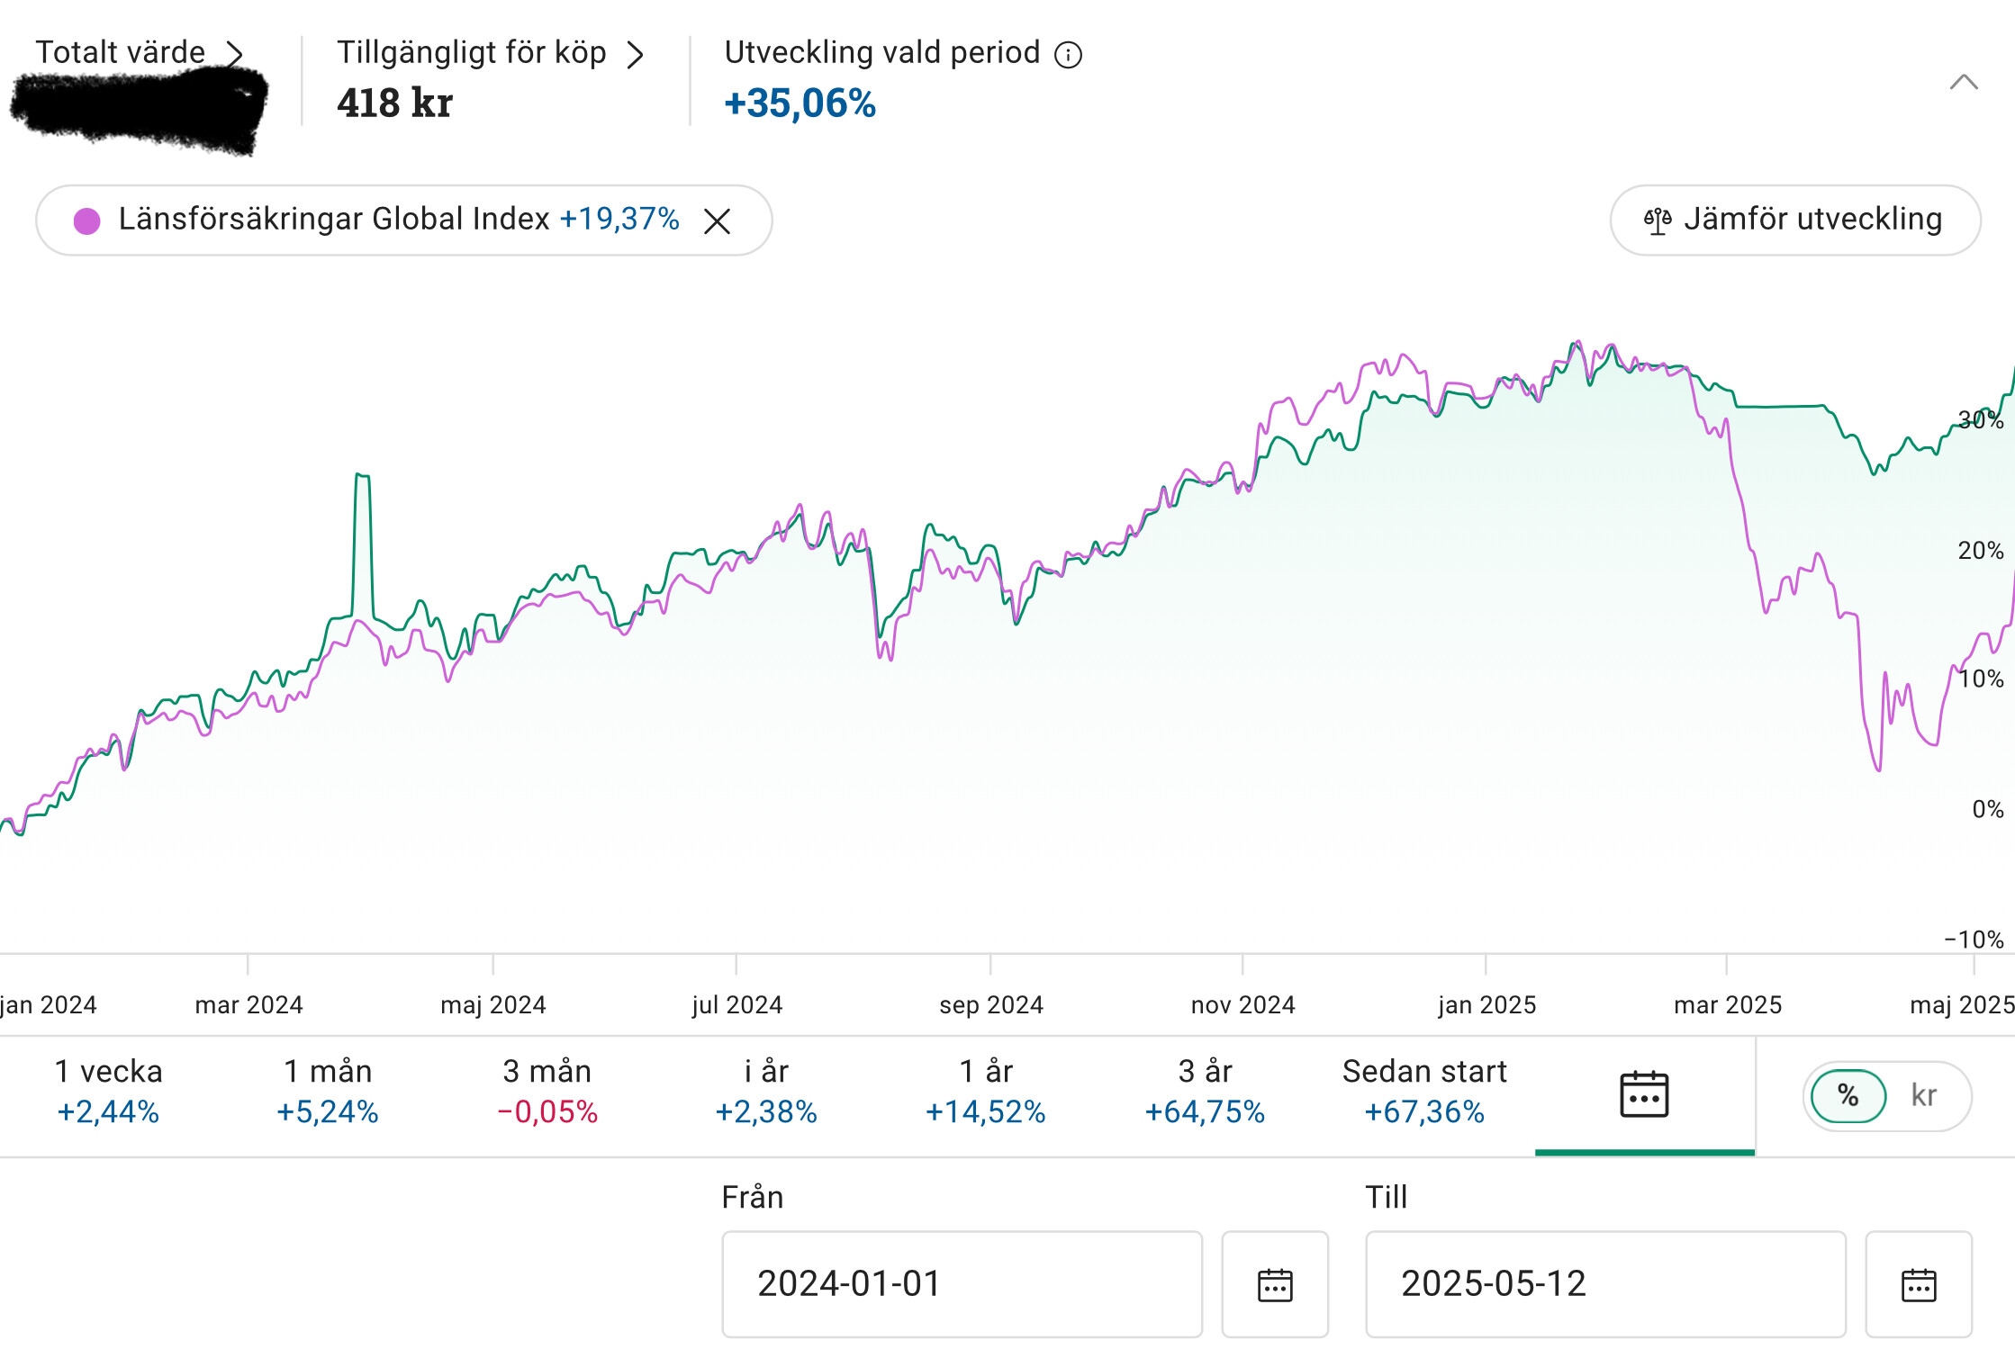
Task: Select the 1 vecka period
Action: [108, 1091]
